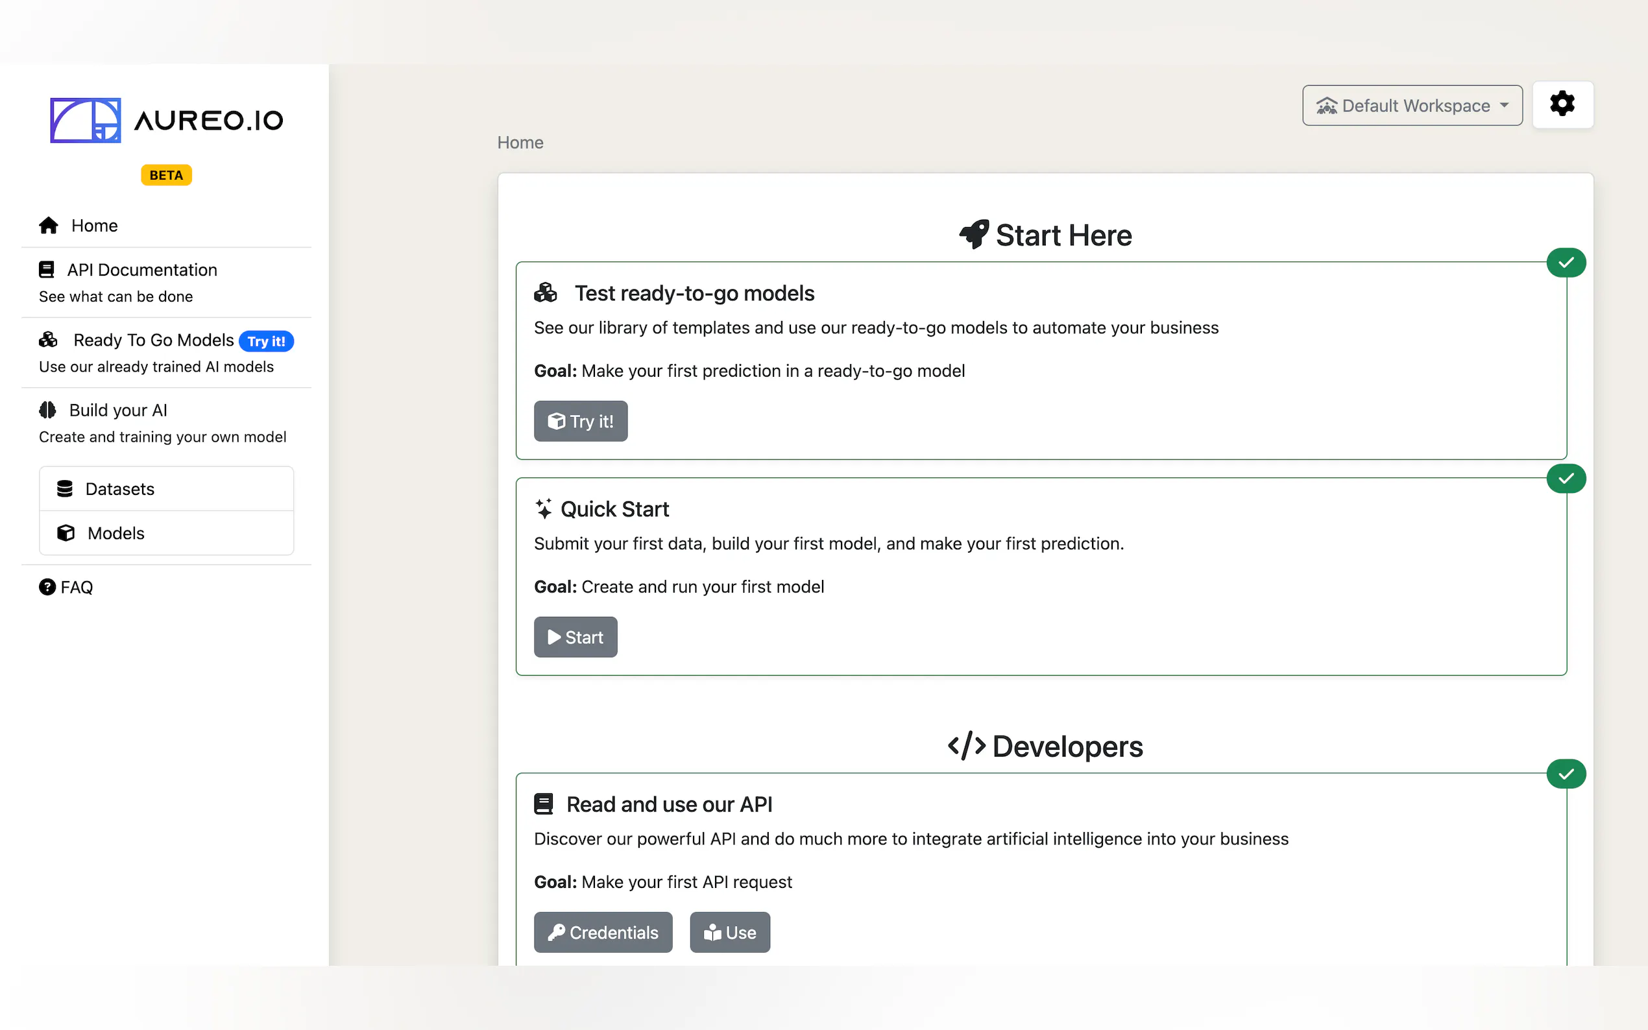
Task: Click the green checkmark on Test ready-to-go models
Action: click(1566, 263)
